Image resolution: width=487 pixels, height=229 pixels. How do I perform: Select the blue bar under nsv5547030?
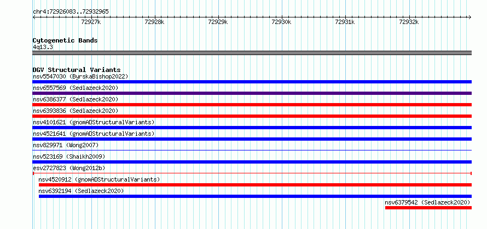coord(252,82)
